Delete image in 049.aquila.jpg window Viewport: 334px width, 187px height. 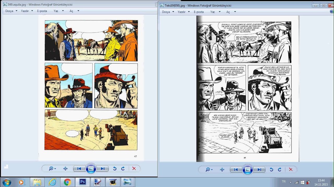(x=134, y=169)
